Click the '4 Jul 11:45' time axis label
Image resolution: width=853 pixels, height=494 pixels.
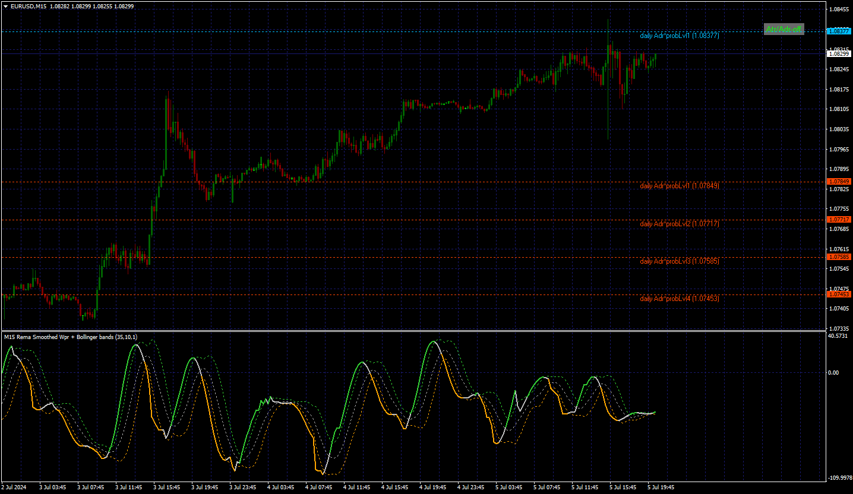[x=357, y=487]
